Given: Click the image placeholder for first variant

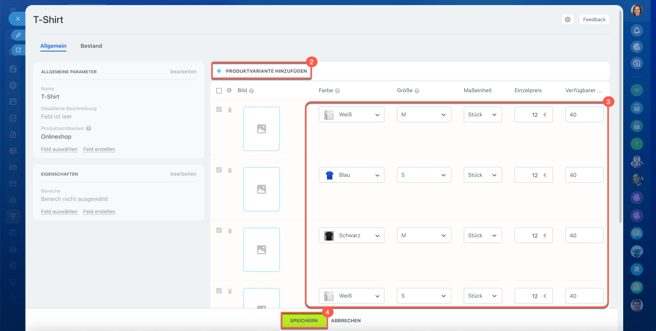Looking at the screenshot, I should 261,129.
